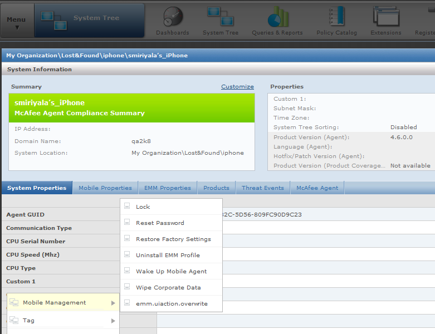435x334 pixels.
Task: Select Wake Up Mobile Agent
Action: 171,271
